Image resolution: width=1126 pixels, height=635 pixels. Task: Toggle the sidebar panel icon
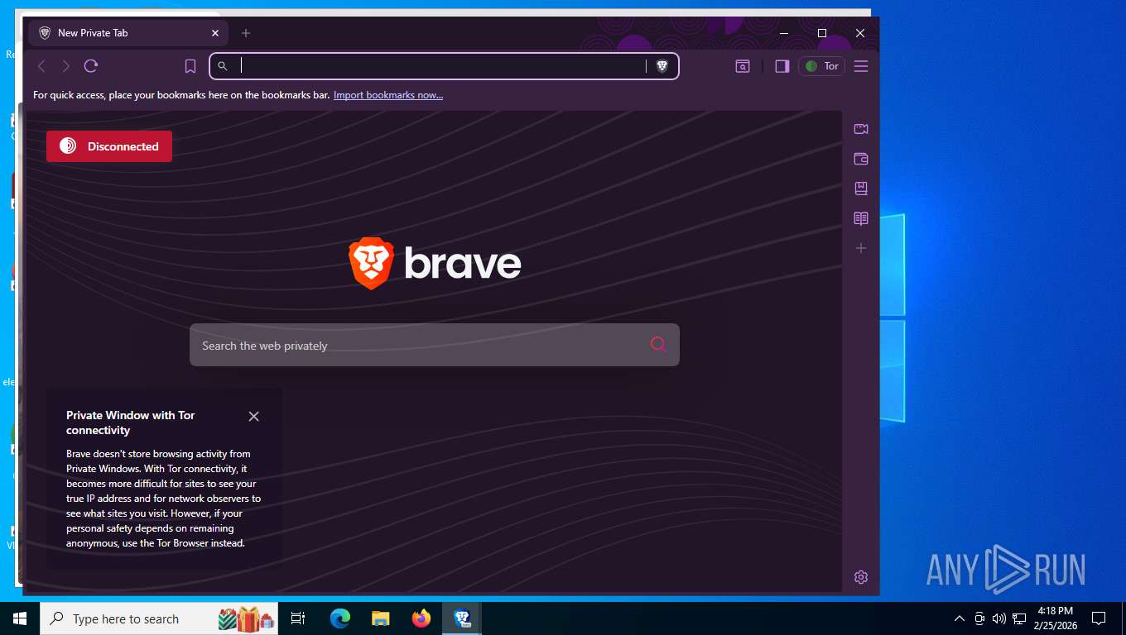coord(782,66)
